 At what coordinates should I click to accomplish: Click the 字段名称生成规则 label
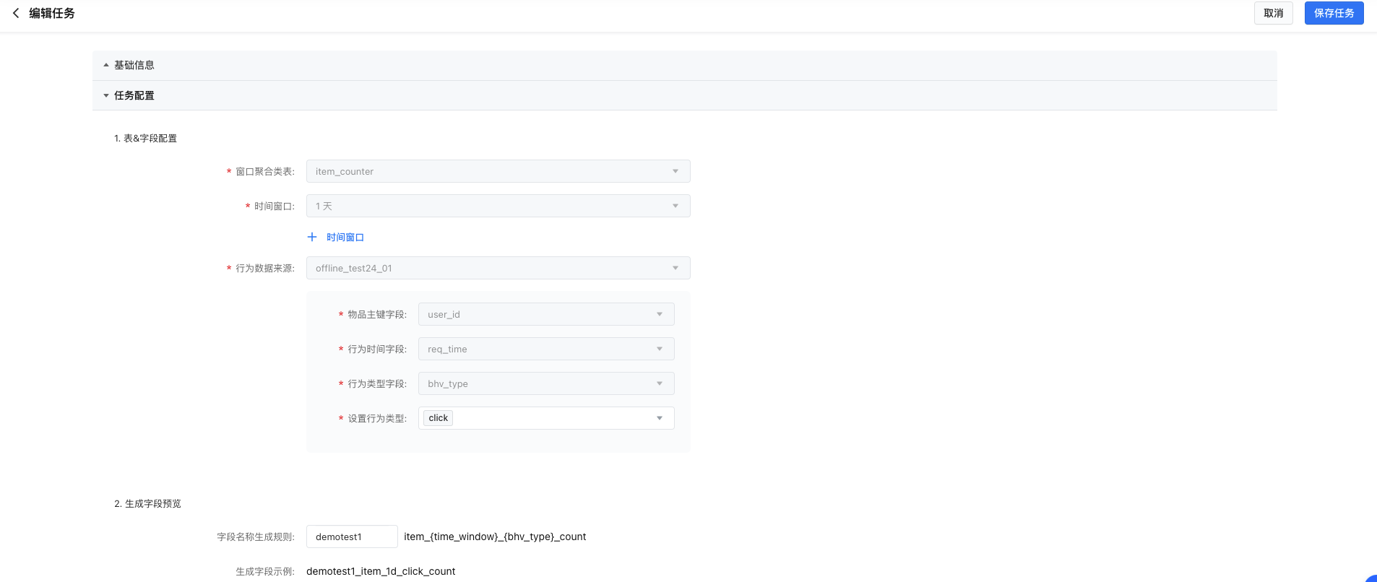[x=256, y=537]
